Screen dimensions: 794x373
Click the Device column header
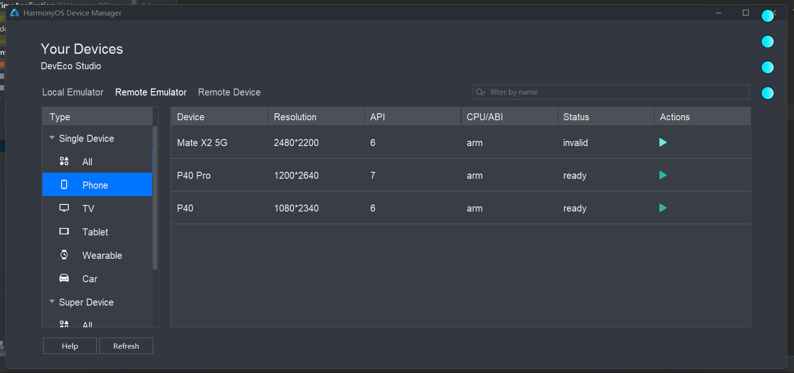point(219,117)
